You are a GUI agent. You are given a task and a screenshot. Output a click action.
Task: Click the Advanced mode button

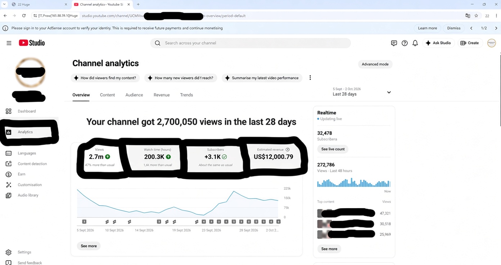pyautogui.click(x=375, y=64)
